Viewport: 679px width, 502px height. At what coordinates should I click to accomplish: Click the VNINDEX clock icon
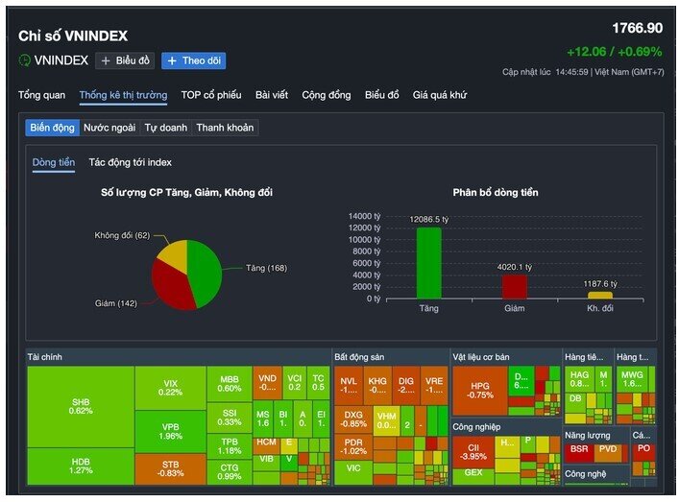(x=25, y=60)
